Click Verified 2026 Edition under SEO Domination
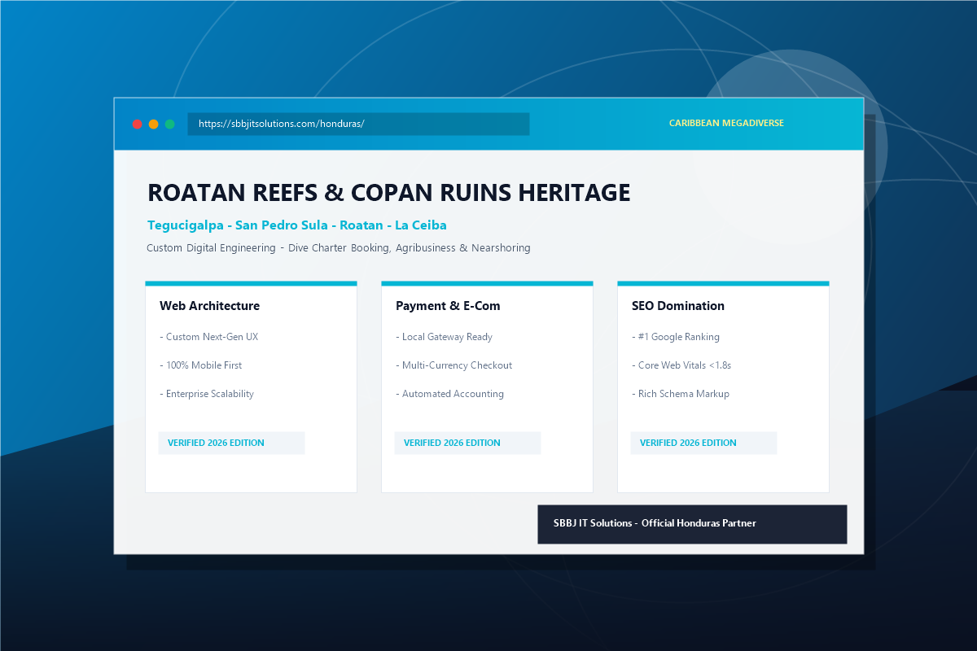Screen dimensions: 977x651 pos(703,443)
